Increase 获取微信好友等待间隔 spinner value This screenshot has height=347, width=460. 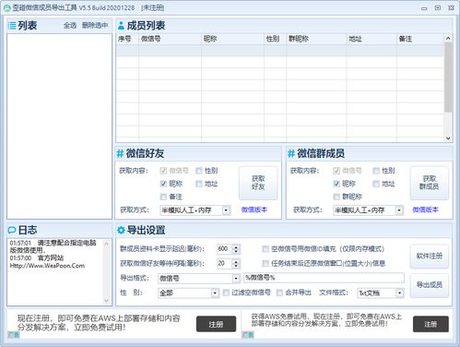point(236,261)
